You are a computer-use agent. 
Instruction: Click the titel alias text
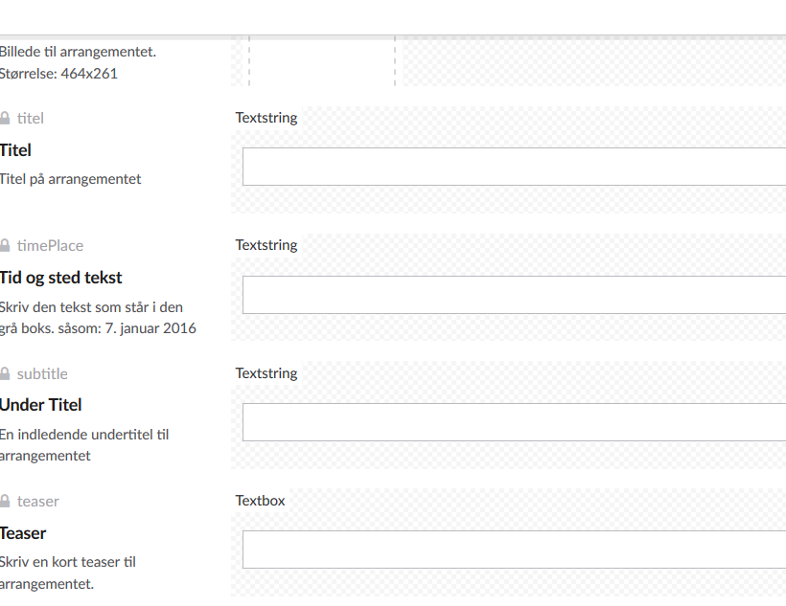click(x=31, y=118)
